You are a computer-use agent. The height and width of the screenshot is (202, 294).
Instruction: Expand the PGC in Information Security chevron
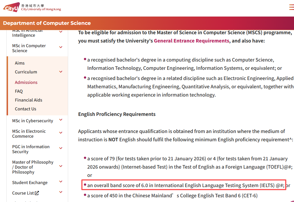click(x=61, y=148)
